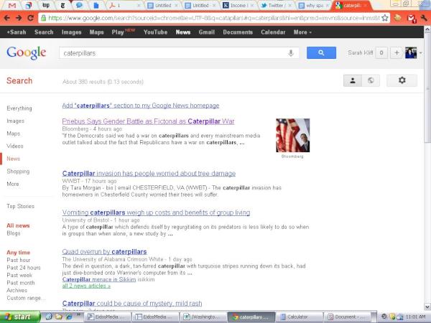Open the Windows start button
This screenshot has height=323, width=431.
point(19,317)
